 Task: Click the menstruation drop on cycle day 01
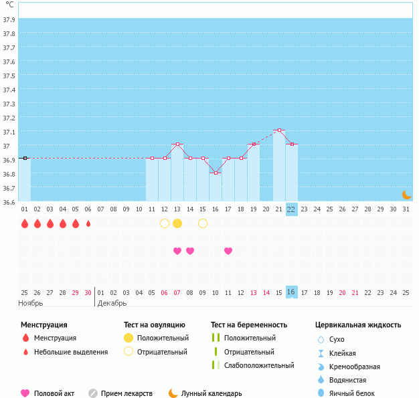tap(25, 223)
